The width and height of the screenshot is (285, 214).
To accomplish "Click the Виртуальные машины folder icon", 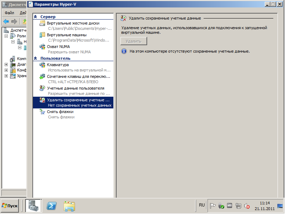I will point(42,35).
